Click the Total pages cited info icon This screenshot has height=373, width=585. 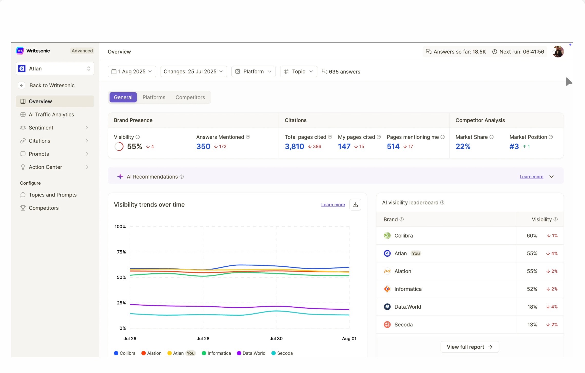(x=330, y=137)
